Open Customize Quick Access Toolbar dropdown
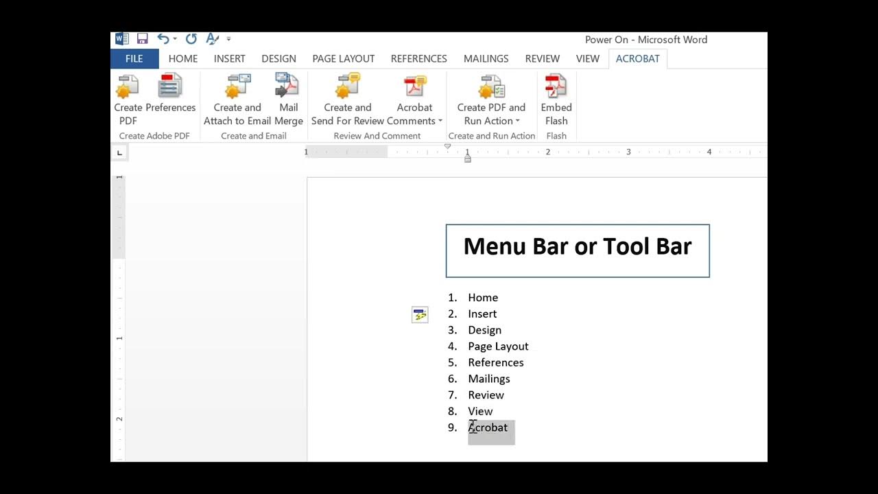 [x=228, y=39]
